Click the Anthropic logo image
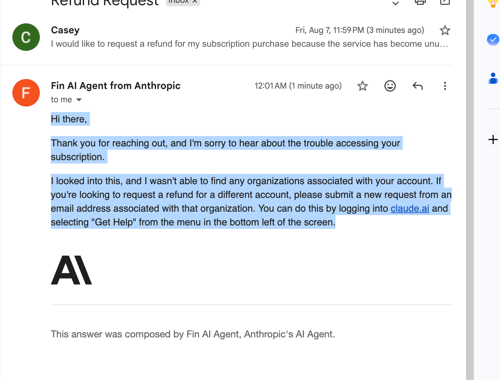The width and height of the screenshot is (500, 380). pos(71,270)
